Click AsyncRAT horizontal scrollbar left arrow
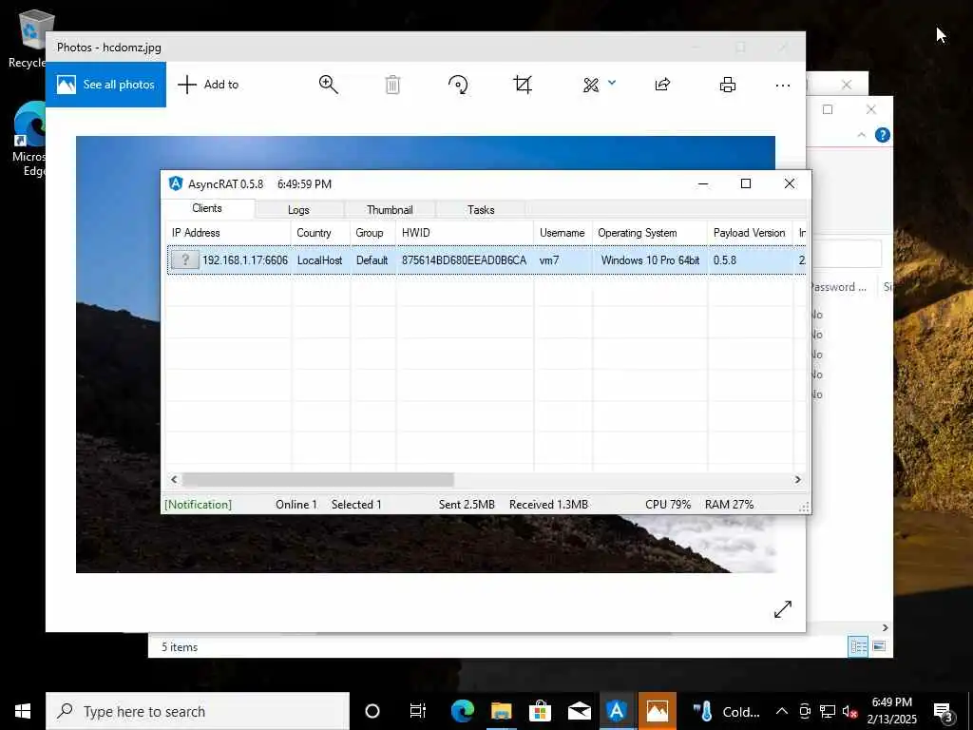This screenshot has height=730, width=973. click(x=175, y=479)
